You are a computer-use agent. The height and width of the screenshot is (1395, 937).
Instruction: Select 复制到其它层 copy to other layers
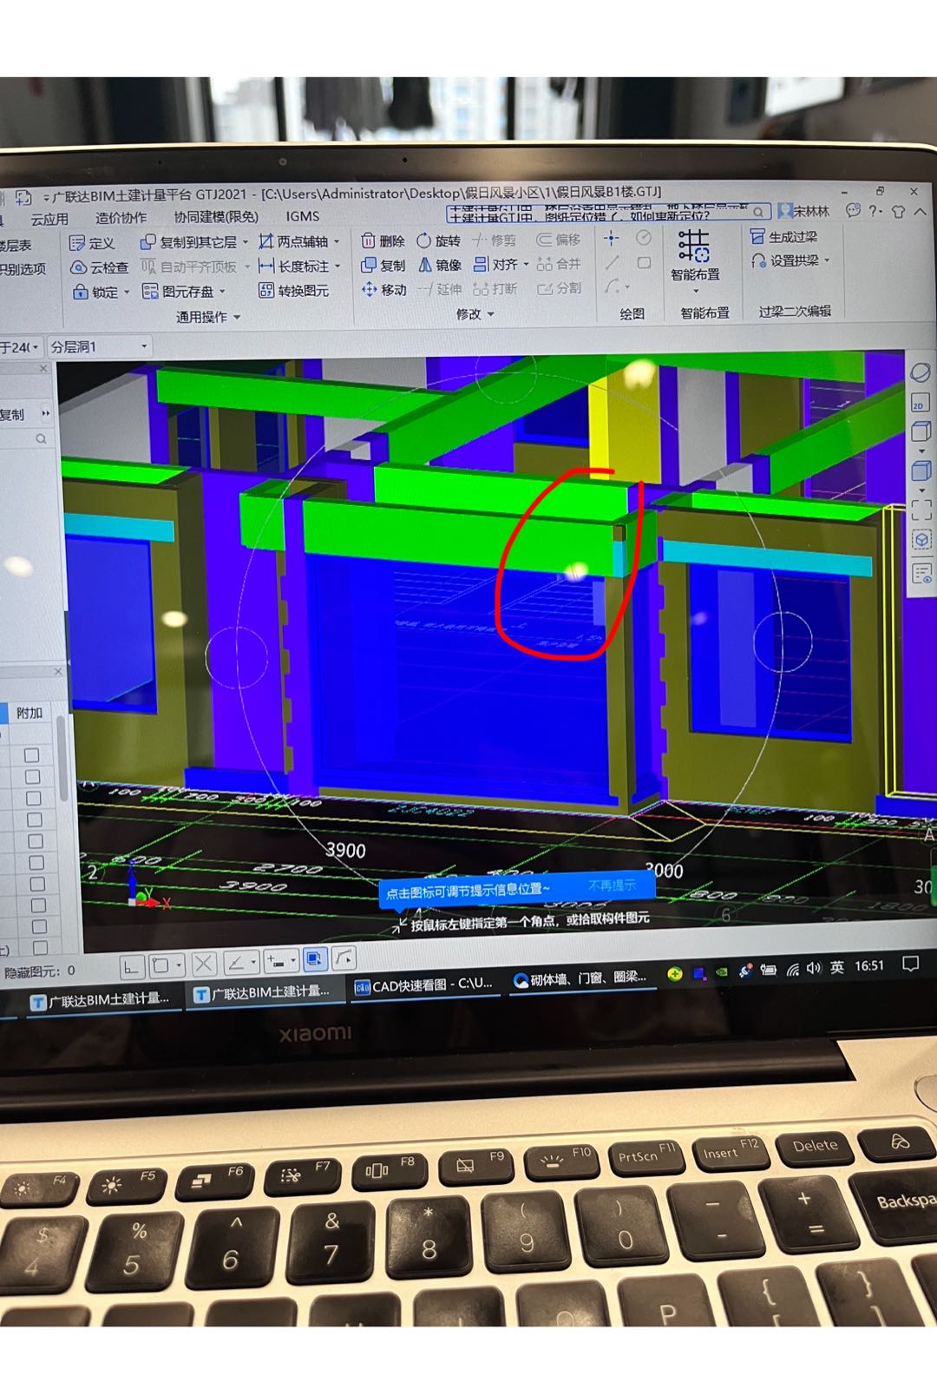[188, 242]
